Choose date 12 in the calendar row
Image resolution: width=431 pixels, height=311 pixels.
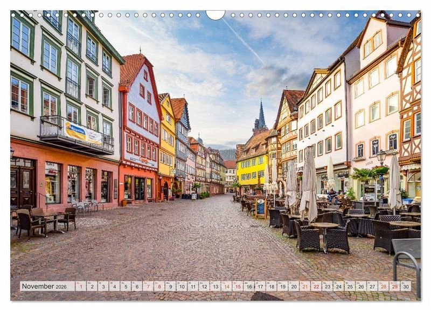204,286
